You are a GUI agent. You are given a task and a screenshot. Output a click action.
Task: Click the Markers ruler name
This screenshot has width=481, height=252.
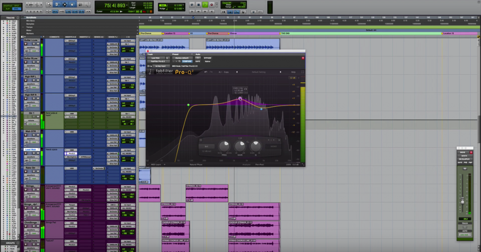tap(30, 33)
